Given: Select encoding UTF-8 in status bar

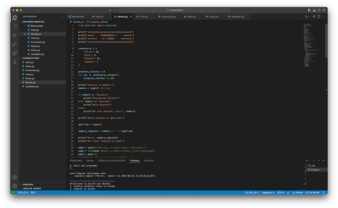Looking at the screenshot, I should 280,192.
